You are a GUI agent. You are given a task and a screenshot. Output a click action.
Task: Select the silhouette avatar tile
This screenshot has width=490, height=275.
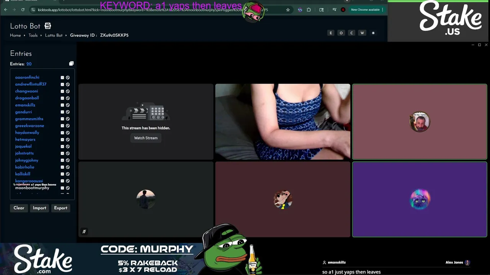click(146, 199)
